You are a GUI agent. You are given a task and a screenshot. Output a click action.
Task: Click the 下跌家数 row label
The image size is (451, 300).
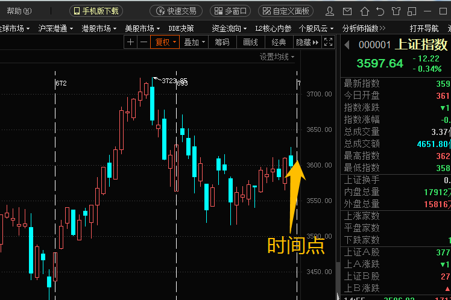click(x=362, y=240)
